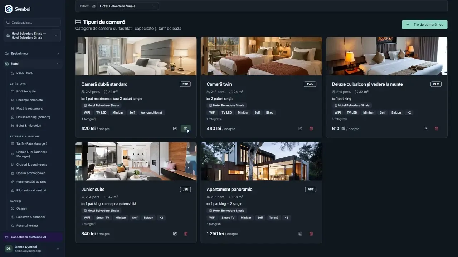This screenshot has height=257, width=458.
Task: Show the +3 extra amenities on Apartament panoramic
Action: 286,218
